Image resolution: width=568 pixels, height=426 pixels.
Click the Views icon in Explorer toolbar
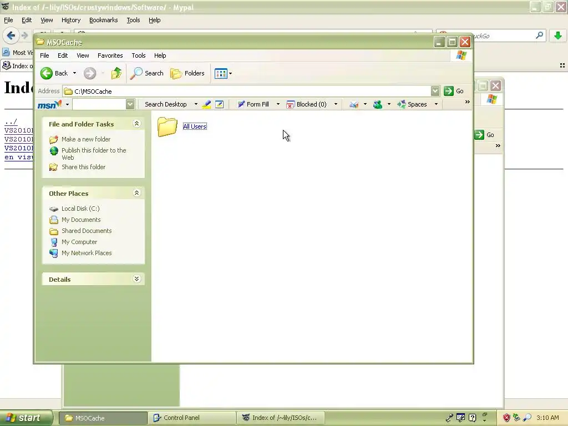tap(221, 74)
